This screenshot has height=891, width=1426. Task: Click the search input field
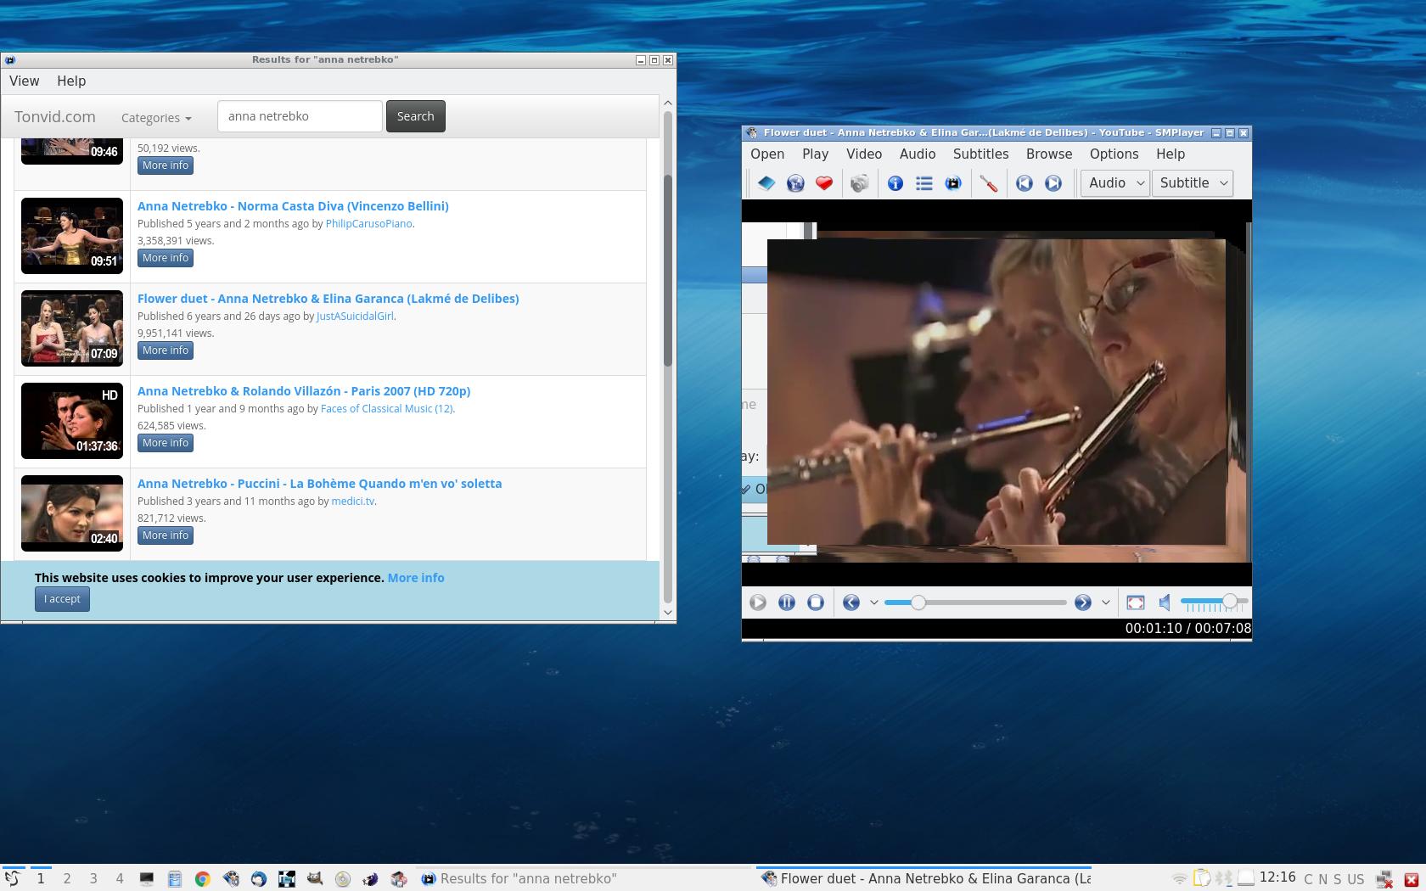click(x=300, y=116)
